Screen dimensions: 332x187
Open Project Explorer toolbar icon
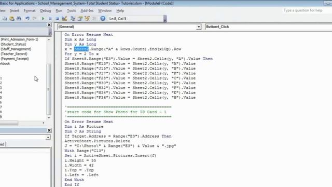(73, 19)
